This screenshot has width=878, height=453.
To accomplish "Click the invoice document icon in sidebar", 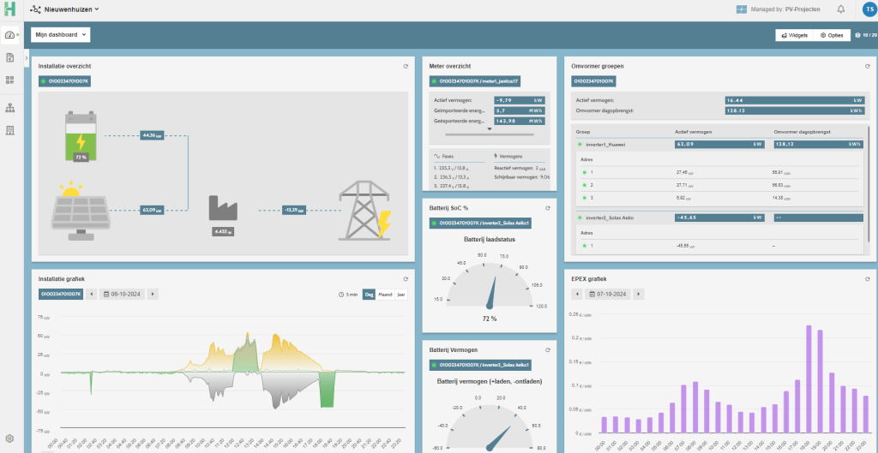I will (10, 57).
